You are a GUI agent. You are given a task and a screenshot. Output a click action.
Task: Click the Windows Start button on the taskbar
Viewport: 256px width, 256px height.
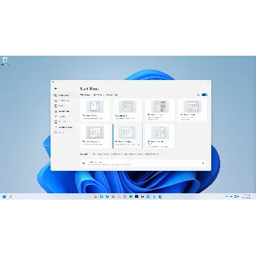point(4,196)
